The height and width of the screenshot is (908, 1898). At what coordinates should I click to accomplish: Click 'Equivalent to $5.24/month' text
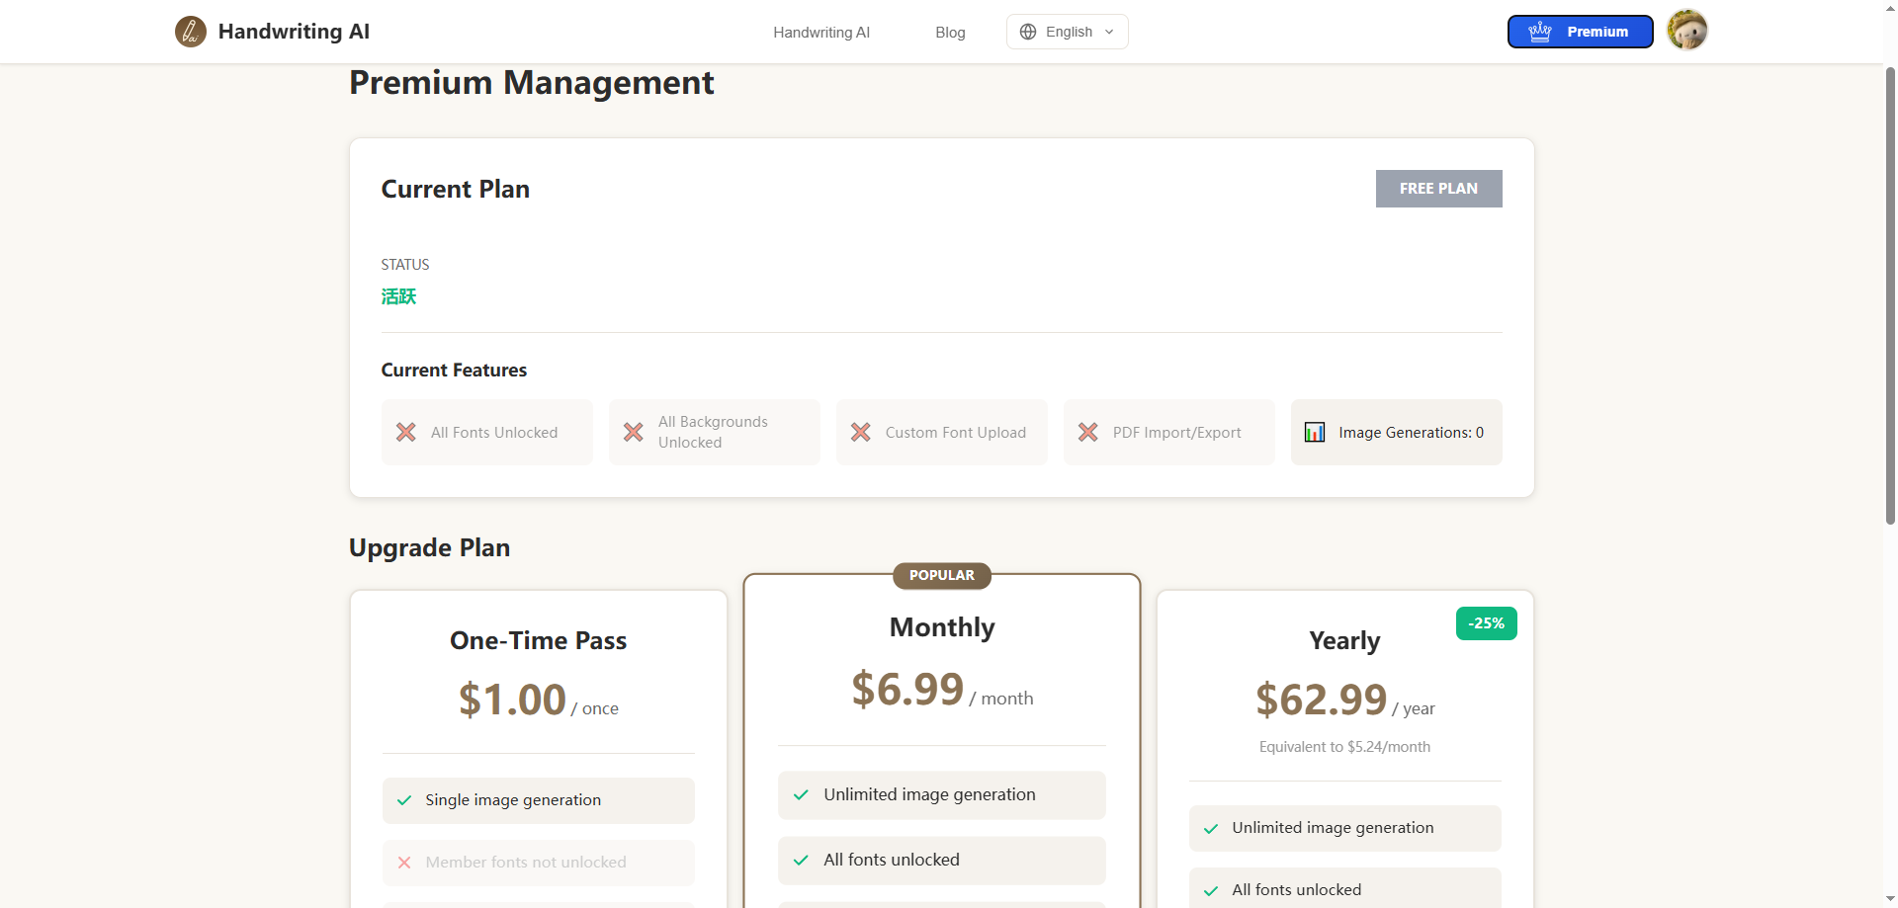pos(1344,747)
